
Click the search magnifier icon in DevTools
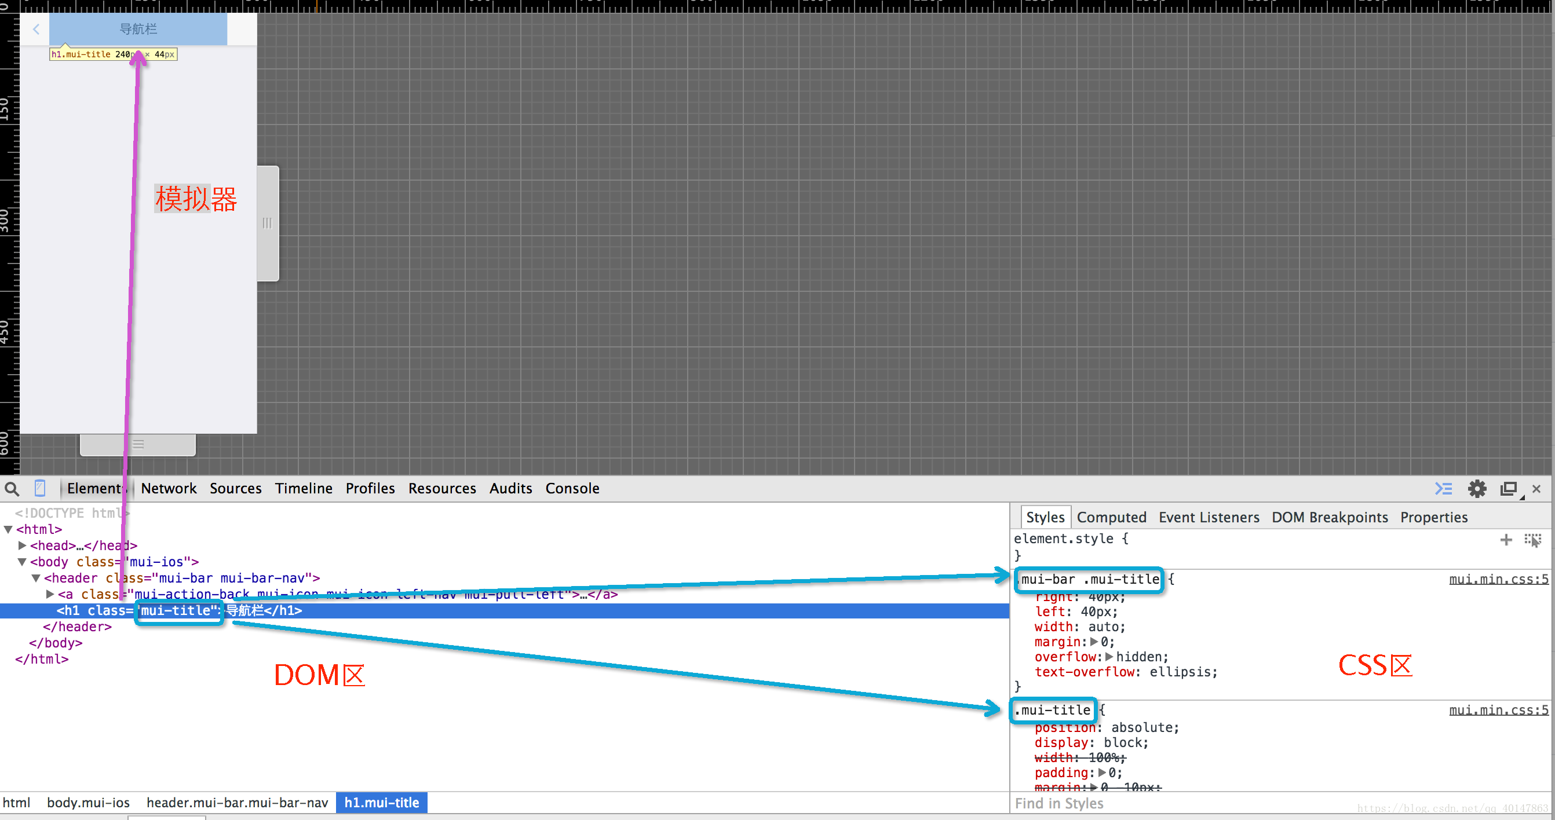click(x=12, y=489)
